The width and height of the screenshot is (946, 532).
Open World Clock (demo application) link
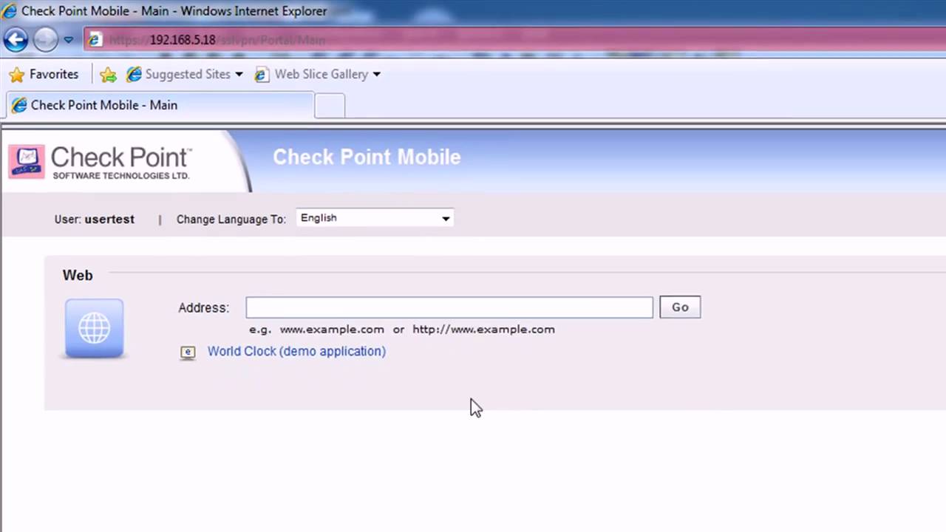296,351
